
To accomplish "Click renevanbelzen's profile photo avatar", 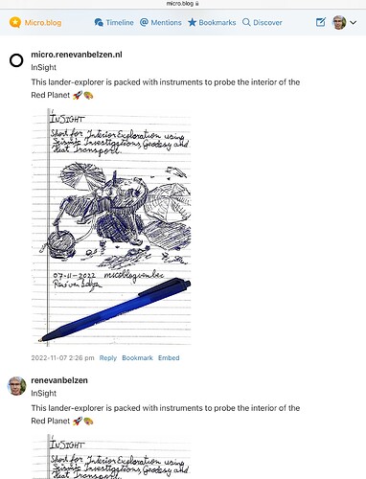I will coord(16,386).
